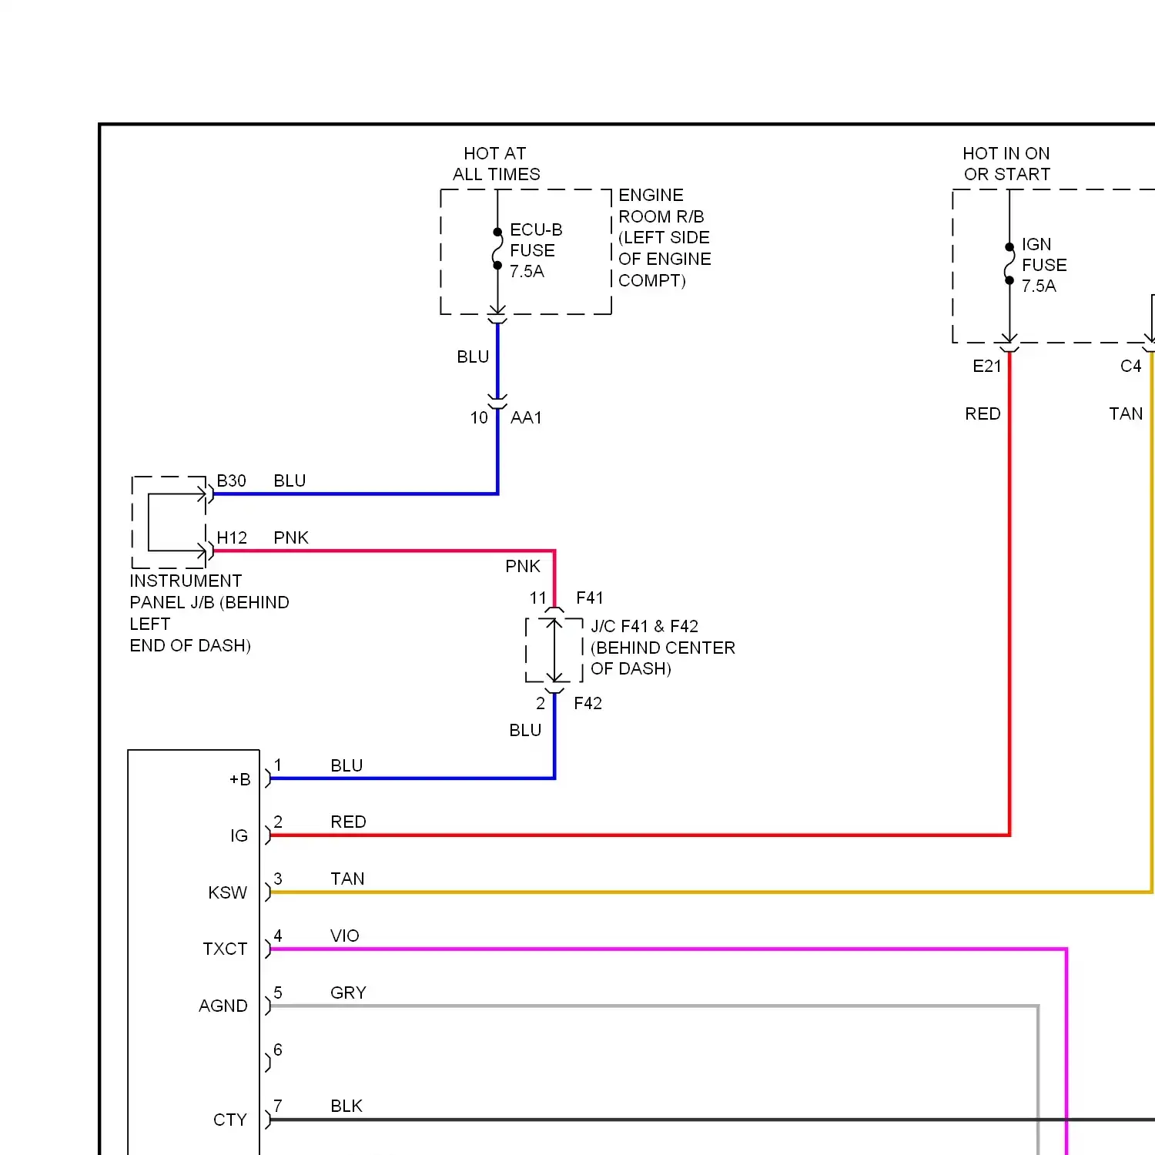1155x1155 pixels.
Task: Select BLK wire label at pin 7
Action: pyautogui.click(x=346, y=1106)
